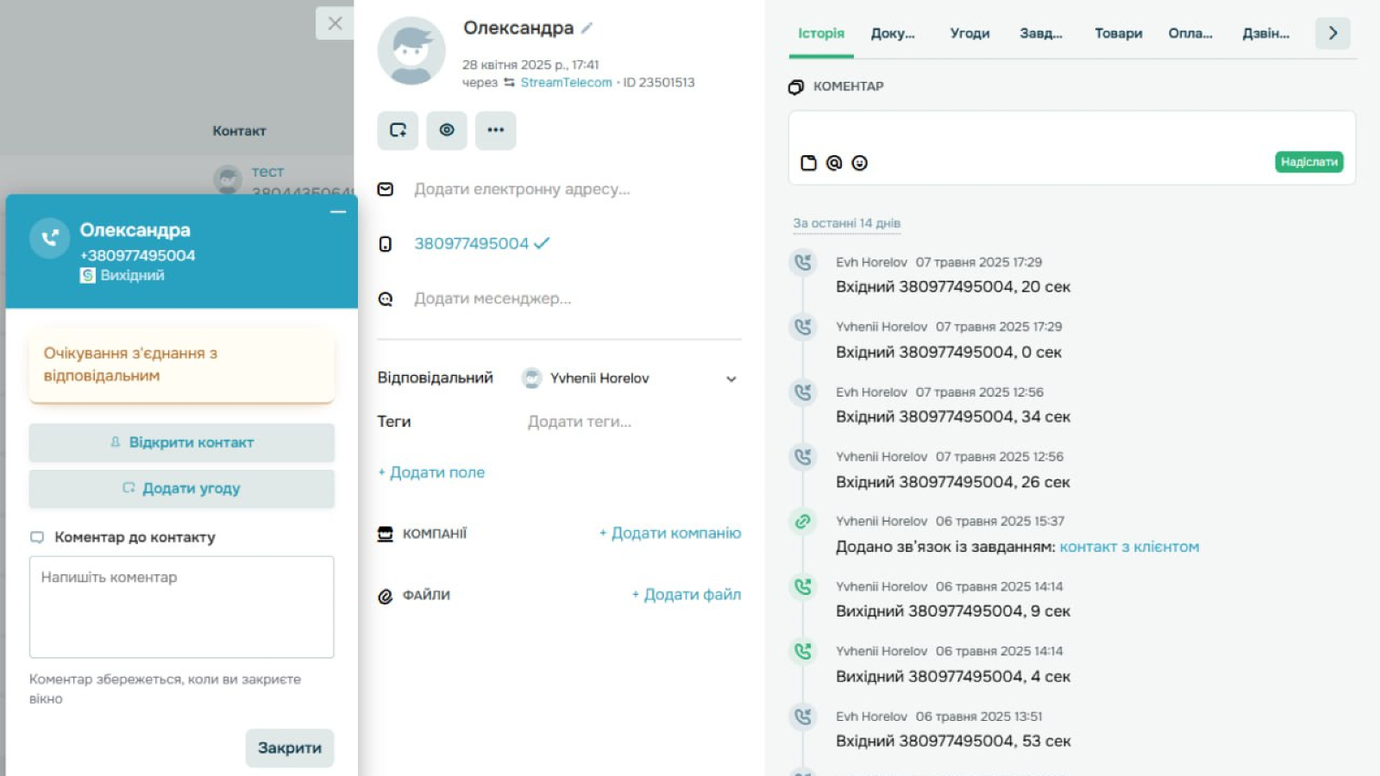The width and height of the screenshot is (1380, 776).
Task: Expand the Відповідальний dropdown
Action: pyautogui.click(x=731, y=379)
